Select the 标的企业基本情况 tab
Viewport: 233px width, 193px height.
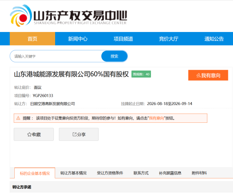click(x=35, y=173)
